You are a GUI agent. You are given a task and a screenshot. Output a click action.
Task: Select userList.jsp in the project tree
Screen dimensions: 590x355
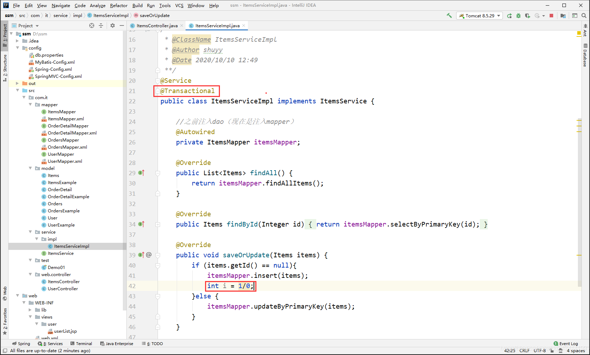65,331
